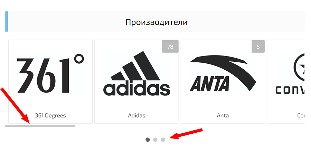Open the Anta name link
This screenshot has width=311, height=154.
pos(223,115)
